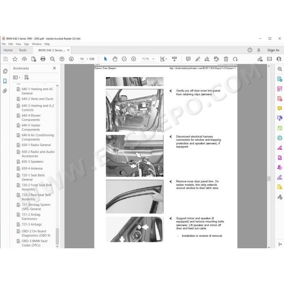Click the page number input field
284x284 pixels.
(82, 59)
